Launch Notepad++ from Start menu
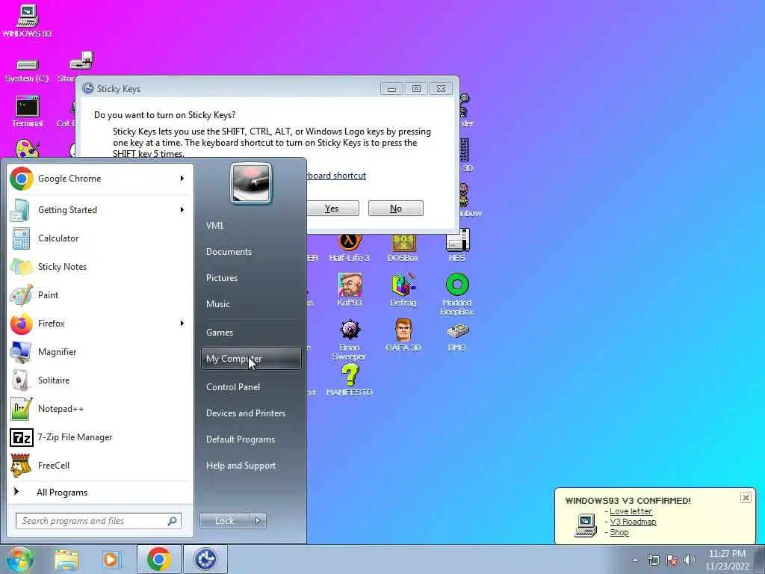 98,409
